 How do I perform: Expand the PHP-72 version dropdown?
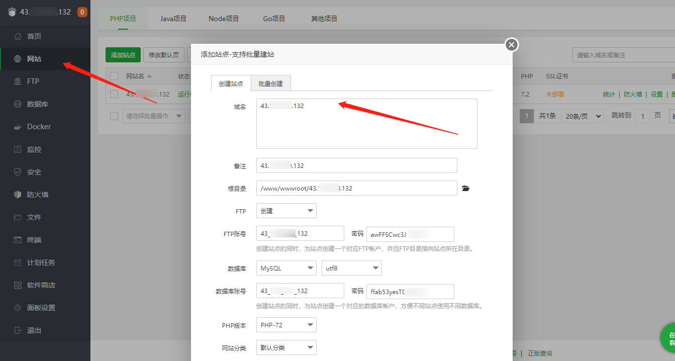click(x=286, y=325)
